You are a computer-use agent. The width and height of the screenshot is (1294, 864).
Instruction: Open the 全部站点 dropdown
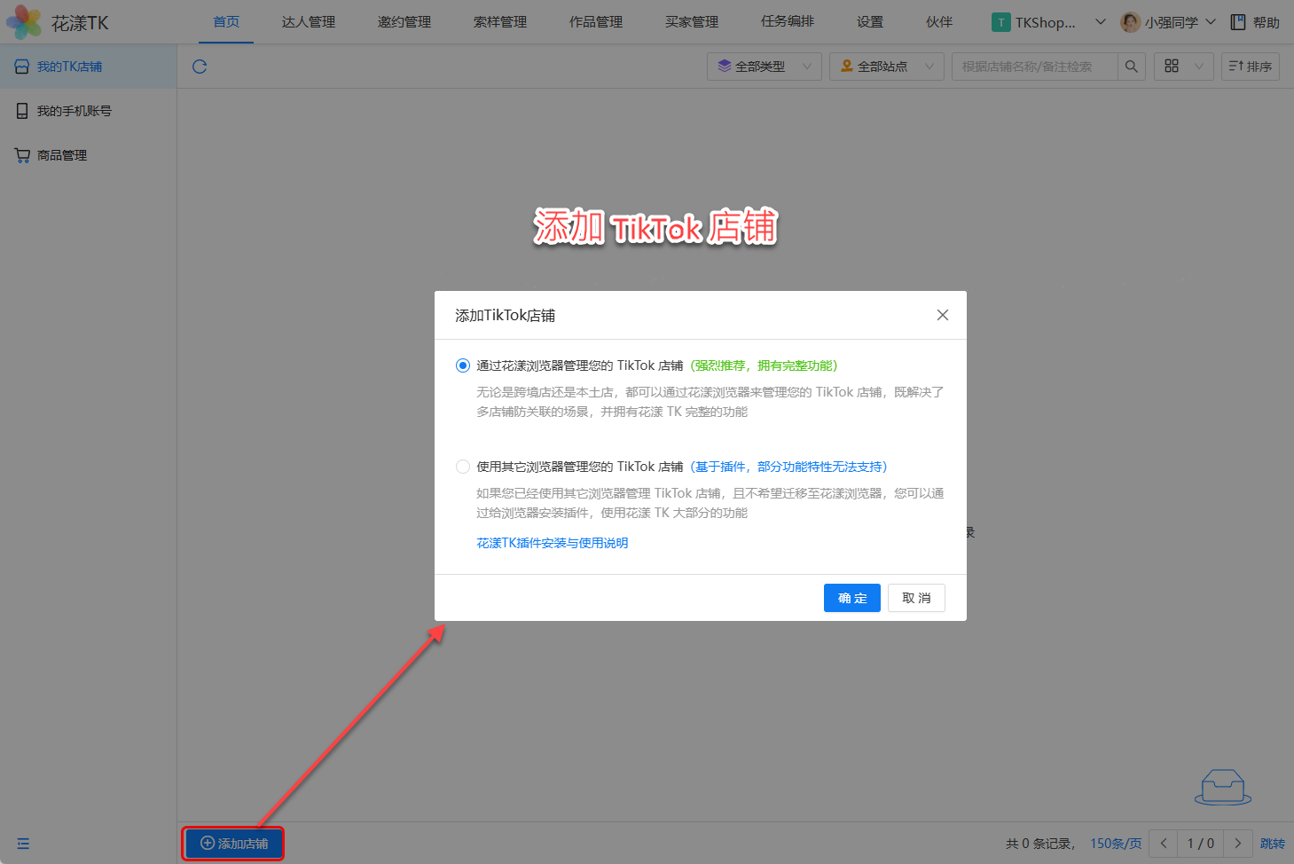click(x=887, y=67)
